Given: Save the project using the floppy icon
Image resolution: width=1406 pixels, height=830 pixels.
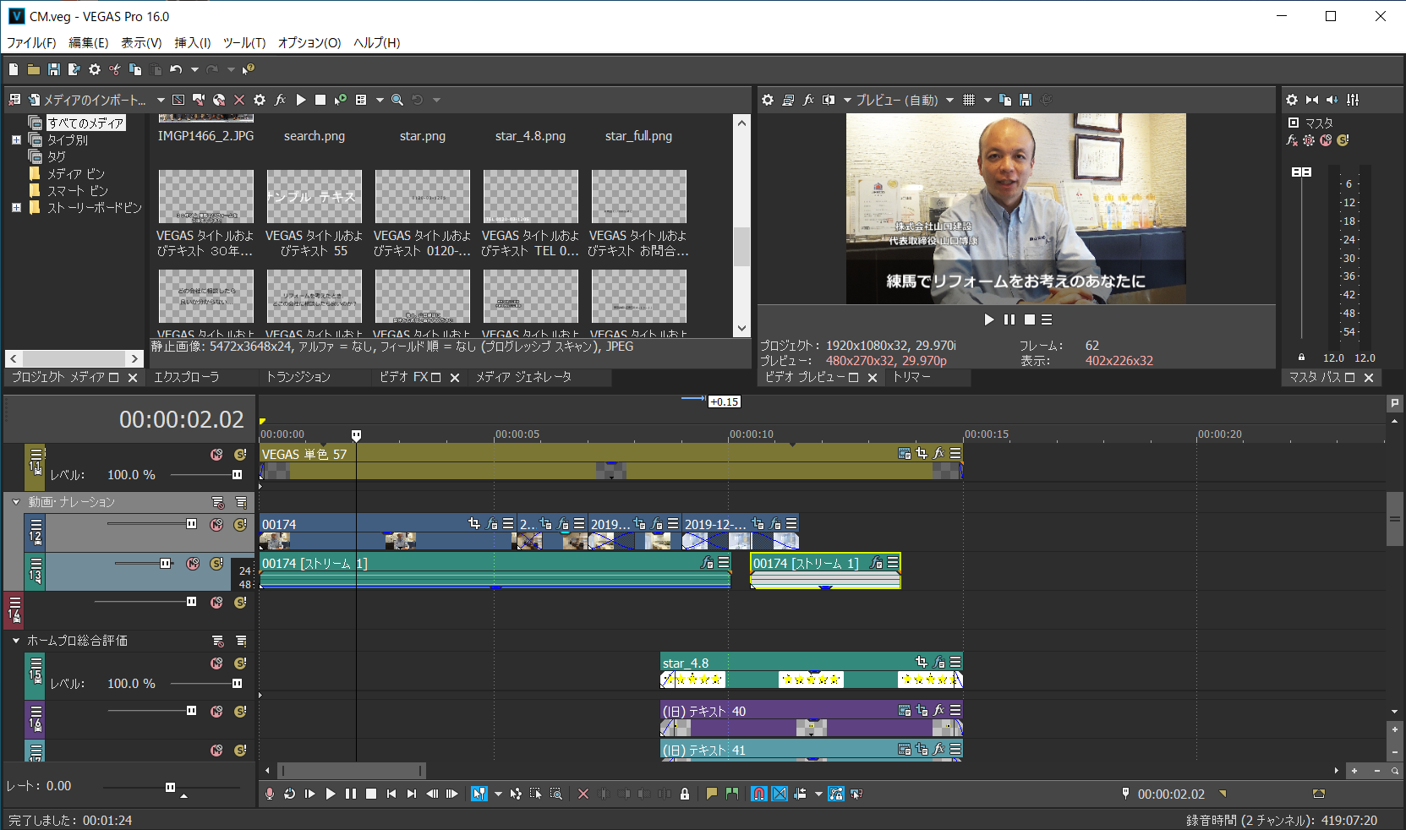Looking at the screenshot, I should tap(54, 69).
